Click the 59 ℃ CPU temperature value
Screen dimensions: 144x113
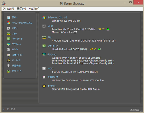point(101,29)
